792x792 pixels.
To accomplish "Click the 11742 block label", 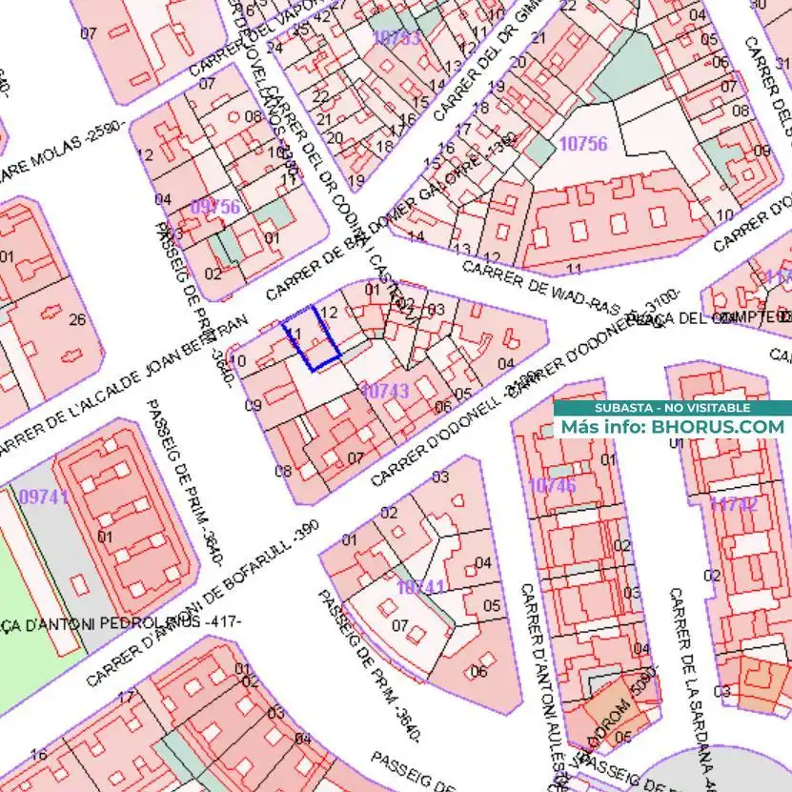I will coord(734,504).
